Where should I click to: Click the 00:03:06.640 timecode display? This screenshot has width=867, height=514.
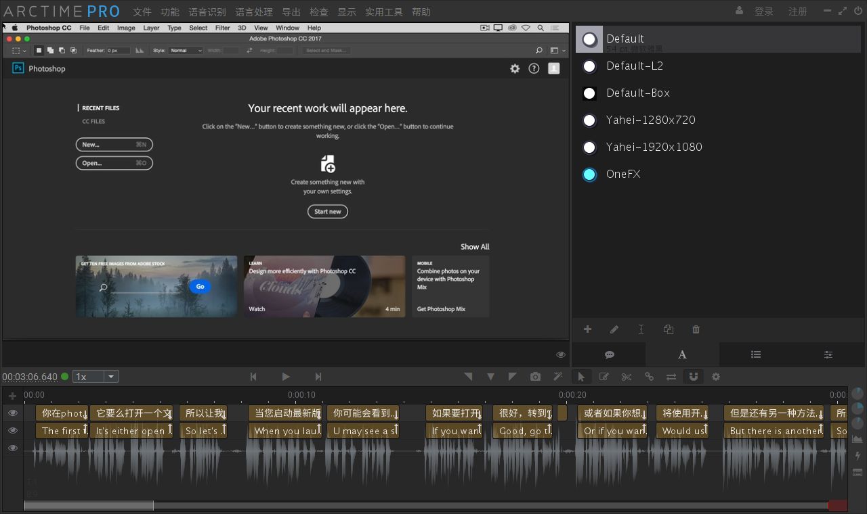tap(30, 377)
